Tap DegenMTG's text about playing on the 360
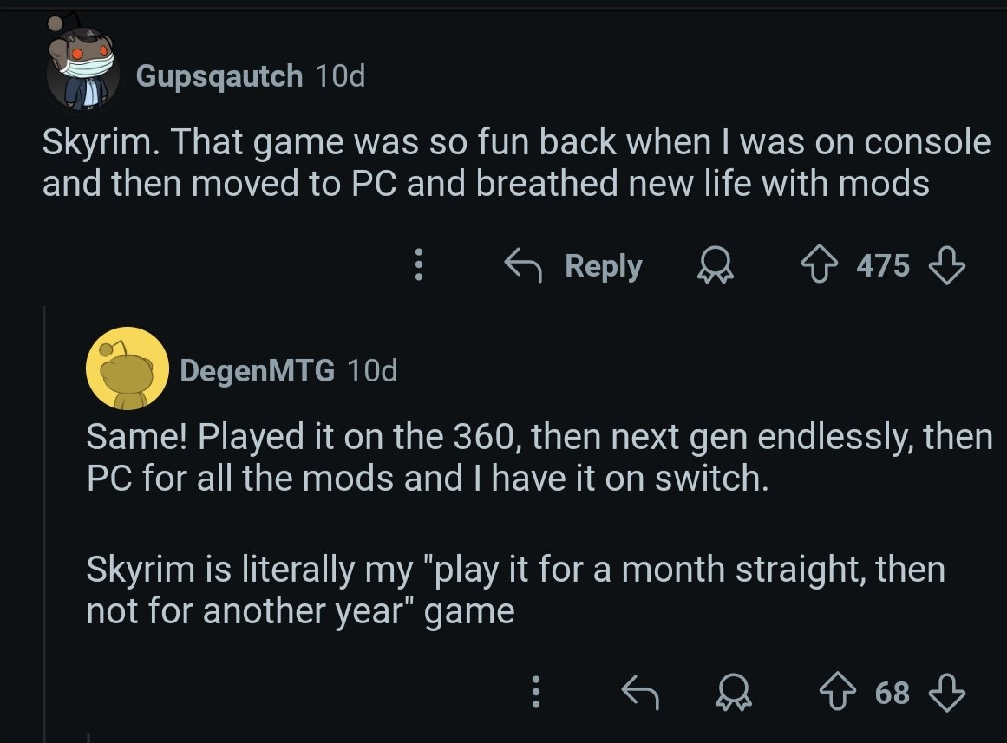This screenshot has height=743, width=1007. (x=538, y=457)
